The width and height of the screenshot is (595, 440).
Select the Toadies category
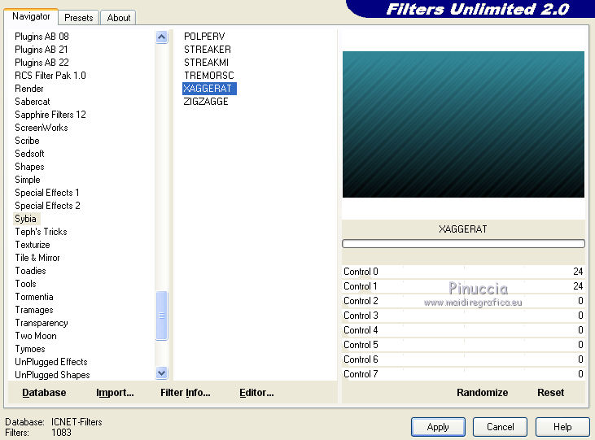point(30,271)
